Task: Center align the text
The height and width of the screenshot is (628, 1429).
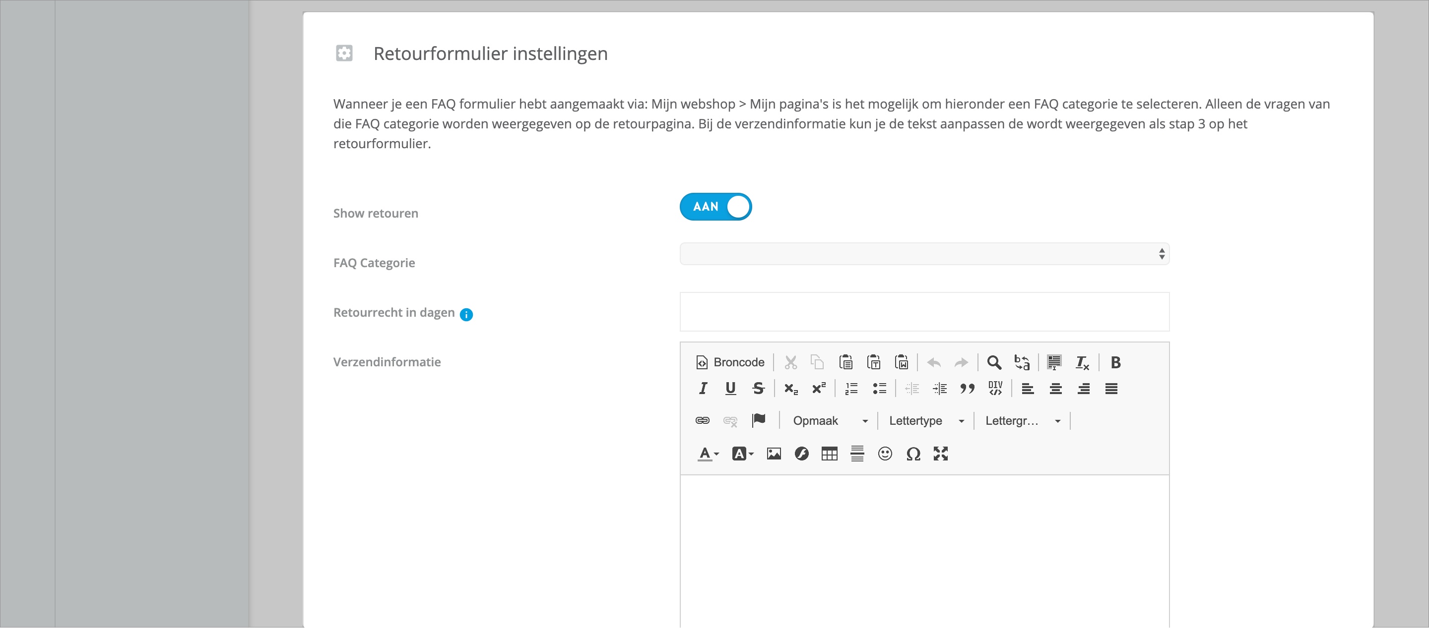Action: click(1056, 389)
